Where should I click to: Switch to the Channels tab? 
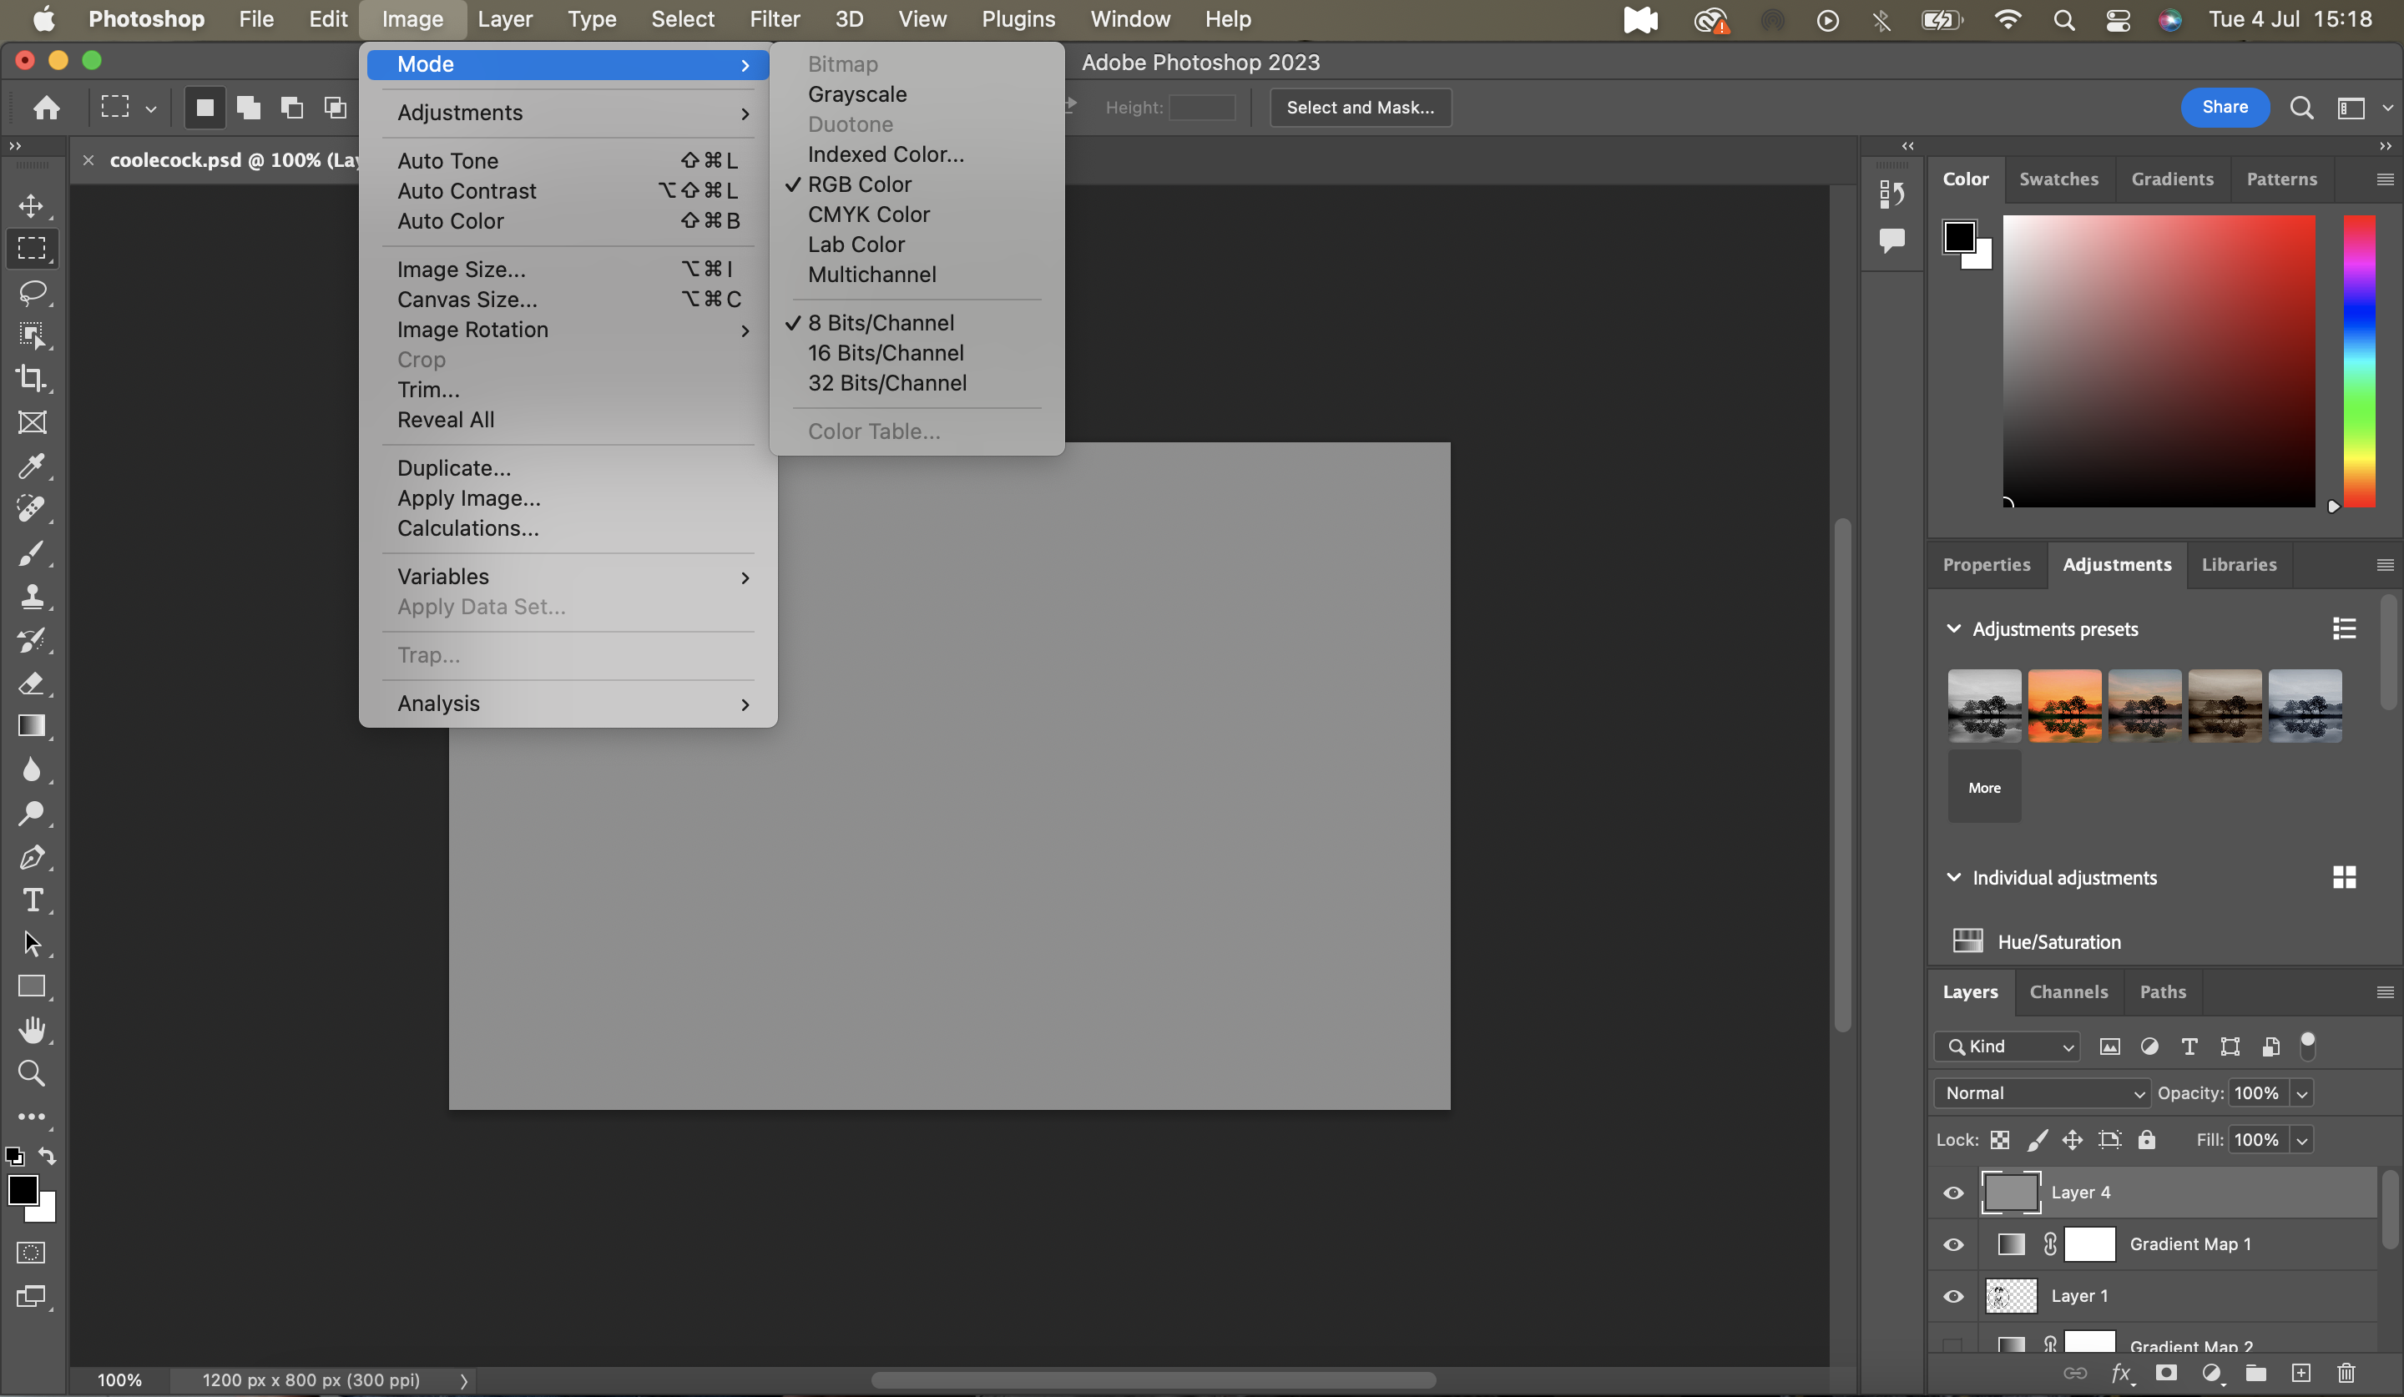[x=2069, y=991]
